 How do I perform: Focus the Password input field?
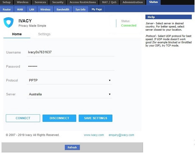pos(71,66)
